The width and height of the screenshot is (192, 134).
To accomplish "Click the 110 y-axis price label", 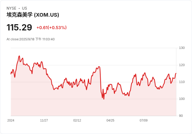I will click(x=182, y=82).
